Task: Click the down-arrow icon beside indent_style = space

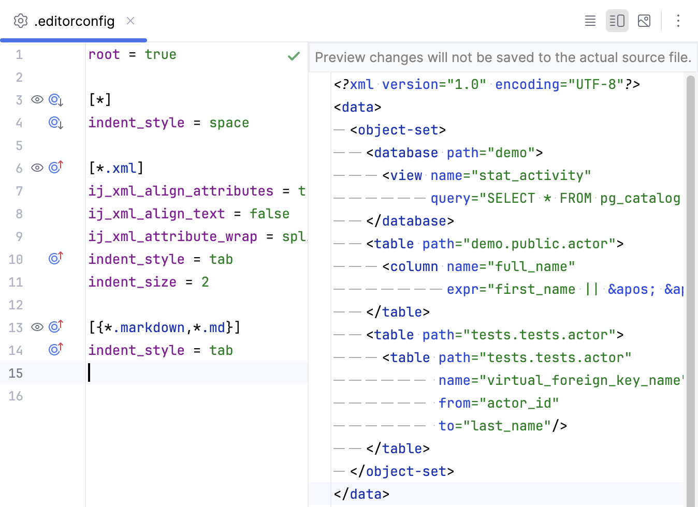Action: click(55, 123)
